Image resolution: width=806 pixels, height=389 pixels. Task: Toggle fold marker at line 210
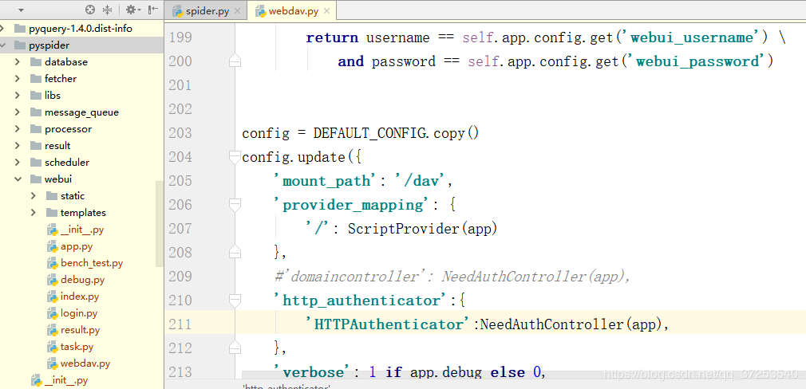[x=235, y=300]
